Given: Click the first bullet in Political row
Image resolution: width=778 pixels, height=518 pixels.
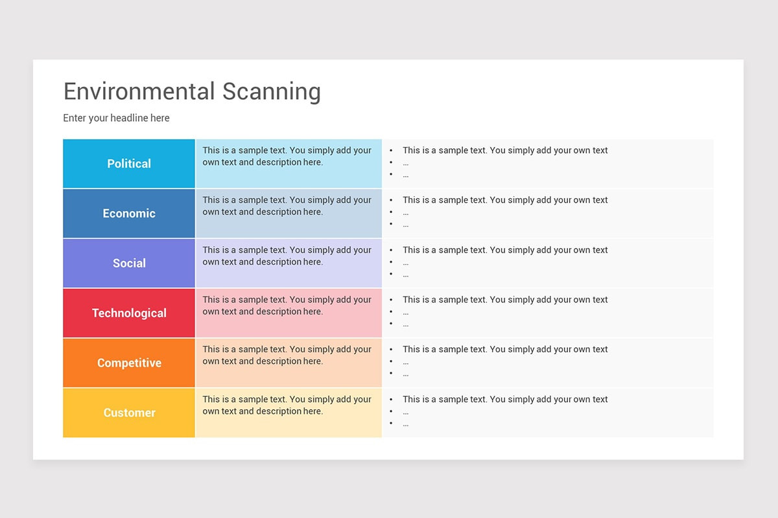Looking at the screenshot, I should (505, 150).
